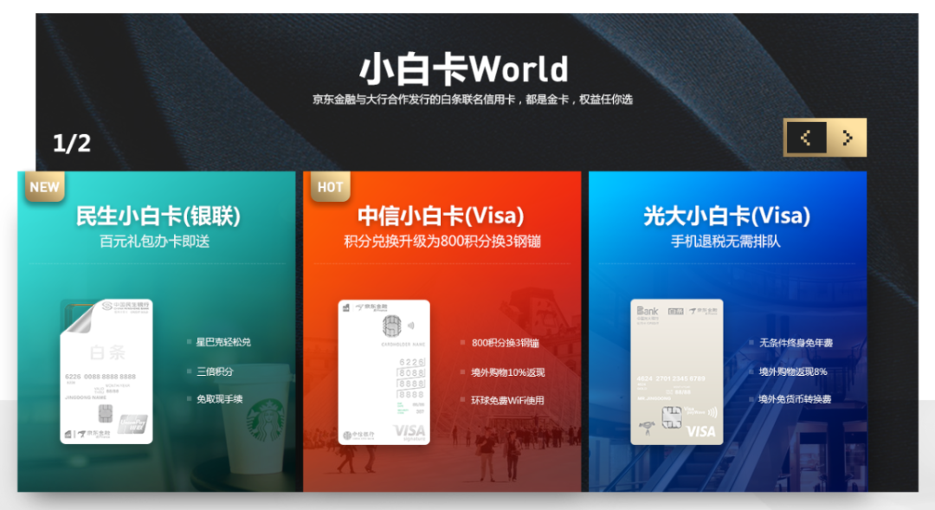Select the 境外免货币转换费 benefit
The image size is (935, 510).
[794, 399]
